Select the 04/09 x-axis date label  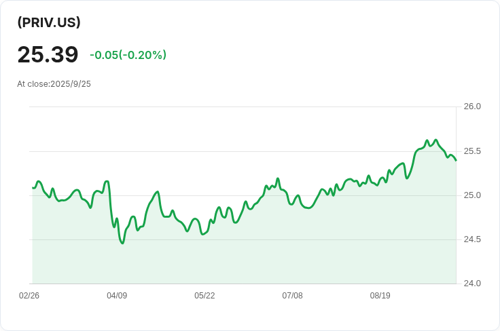click(x=117, y=296)
